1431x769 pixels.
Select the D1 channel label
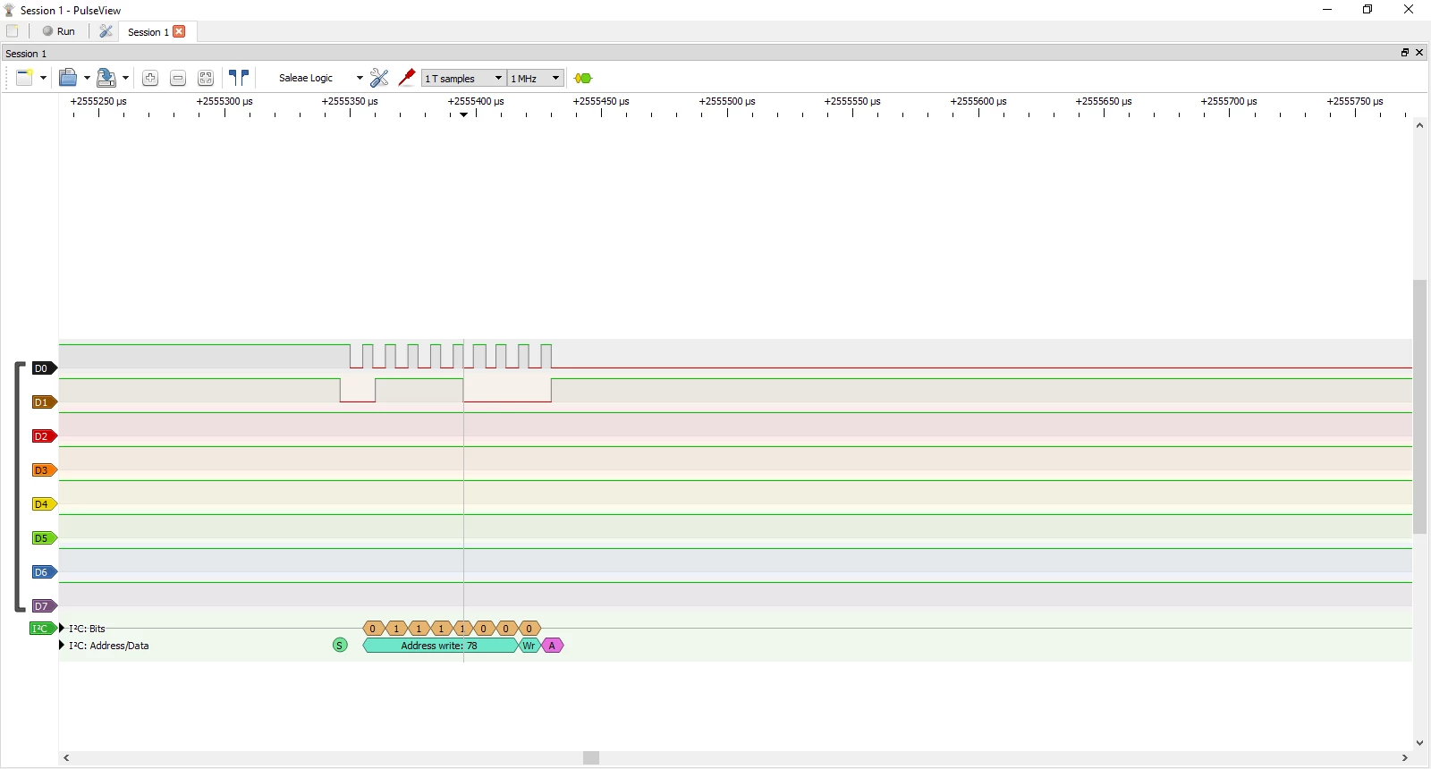click(44, 402)
